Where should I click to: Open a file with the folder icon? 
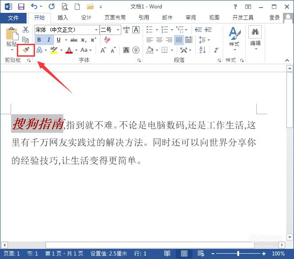point(90,7)
